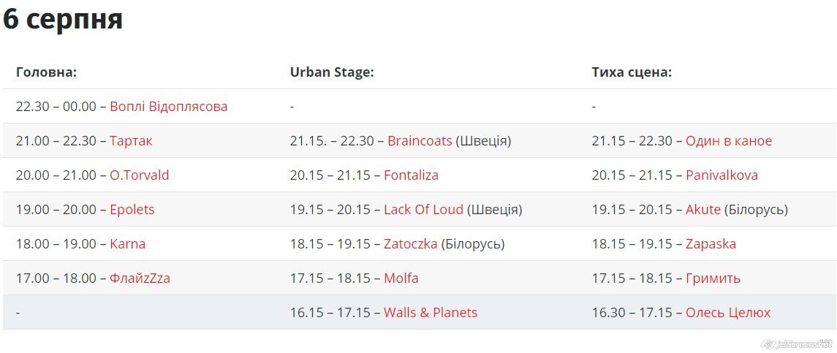Click the Karna band link
This screenshot has width=837, height=353.
127,244
